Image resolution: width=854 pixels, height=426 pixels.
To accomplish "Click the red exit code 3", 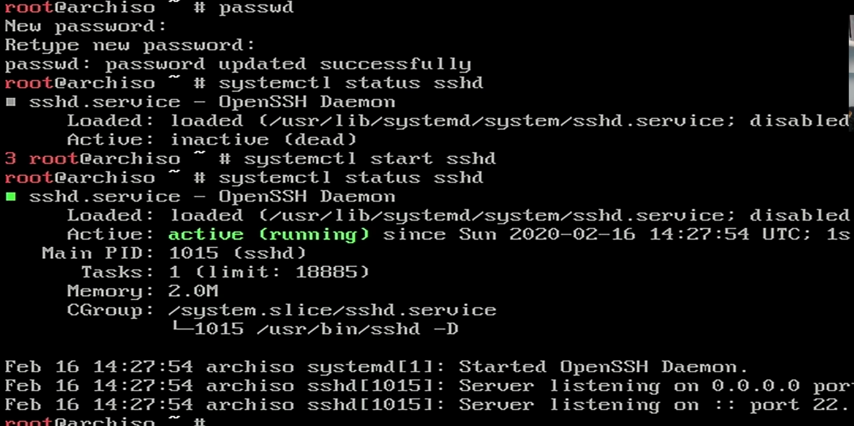I will pyautogui.click(x=11, y=159).
